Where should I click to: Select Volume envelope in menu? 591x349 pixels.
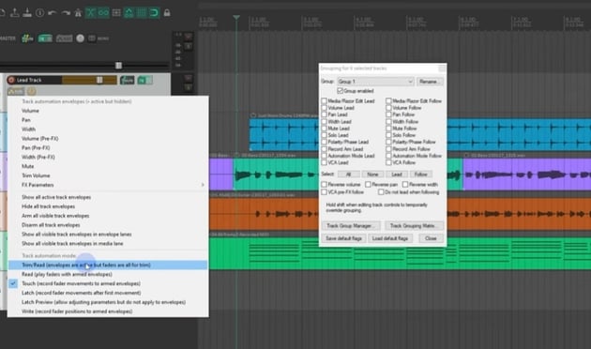108,111
